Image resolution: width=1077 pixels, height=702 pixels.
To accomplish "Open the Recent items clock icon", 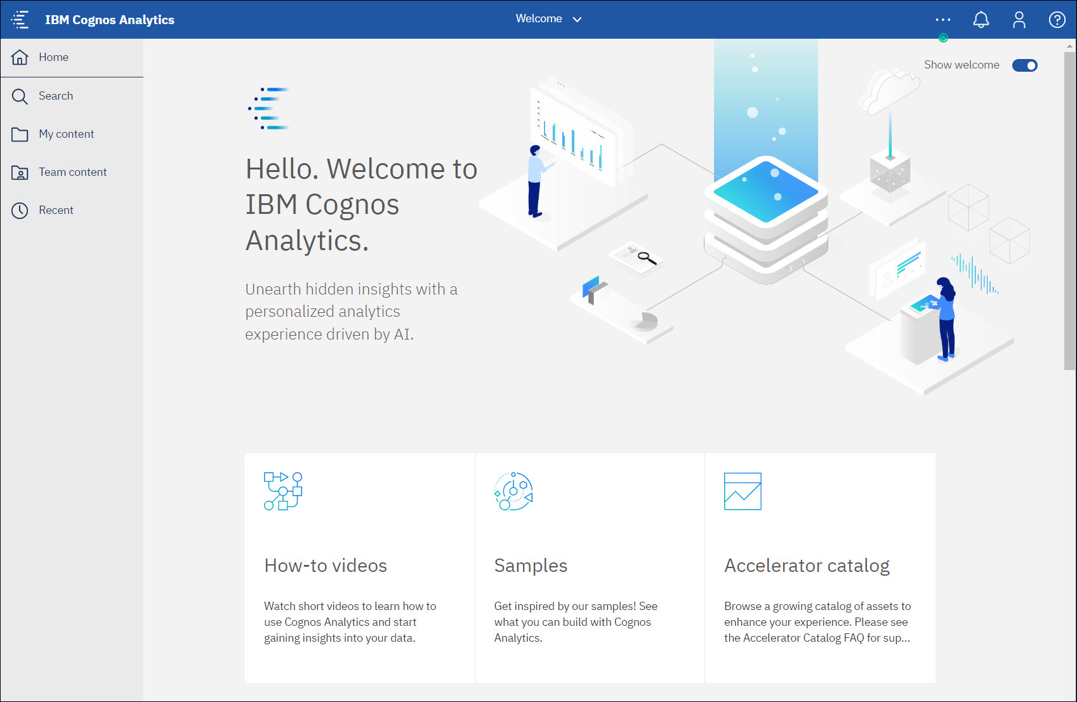I will coord(20,210).
